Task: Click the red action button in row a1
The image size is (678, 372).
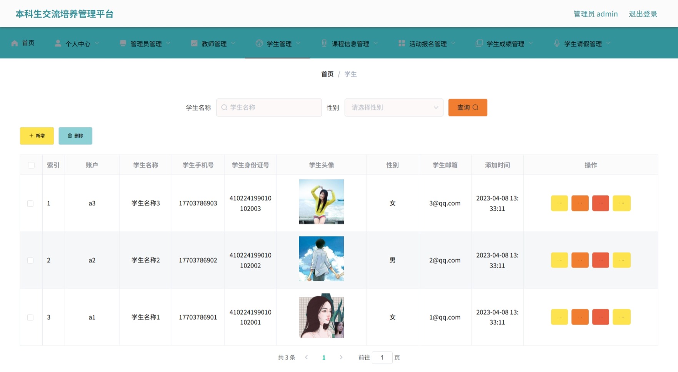Action: pos(601,317)
